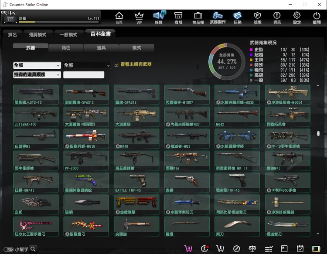Click the search text field beside sort dropdown
The height and width of the screenshot is (254, 327).
click(84, 75)
